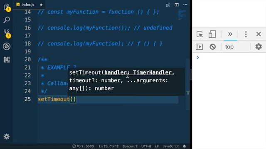The height and width of the screenshot is (149, 266).
Task: Activate DevTools inspect element picker
Action: click(x=199, y=34)
